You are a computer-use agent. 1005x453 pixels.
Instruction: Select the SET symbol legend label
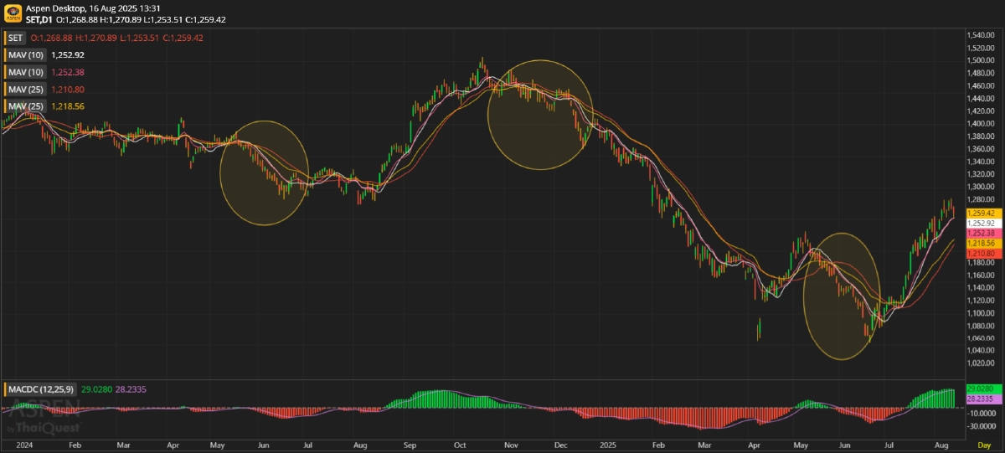pyautogui.click(x=15, y=39)
